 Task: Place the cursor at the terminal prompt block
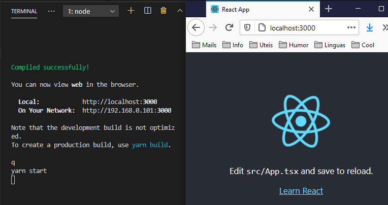(13, 180)
